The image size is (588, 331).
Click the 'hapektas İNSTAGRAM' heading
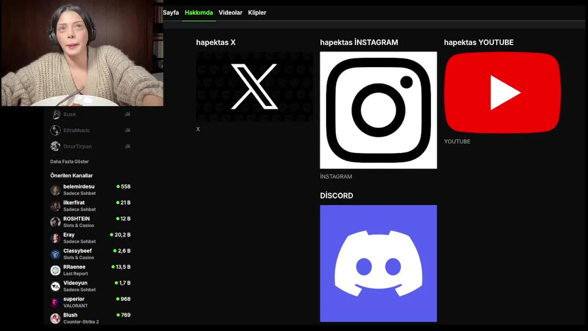[359, 42]
